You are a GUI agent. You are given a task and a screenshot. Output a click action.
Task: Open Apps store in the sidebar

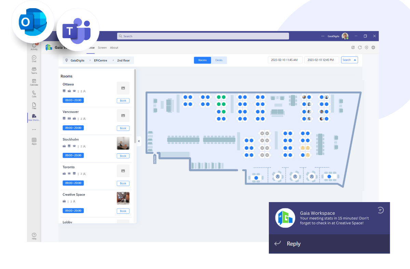[34, 141]
